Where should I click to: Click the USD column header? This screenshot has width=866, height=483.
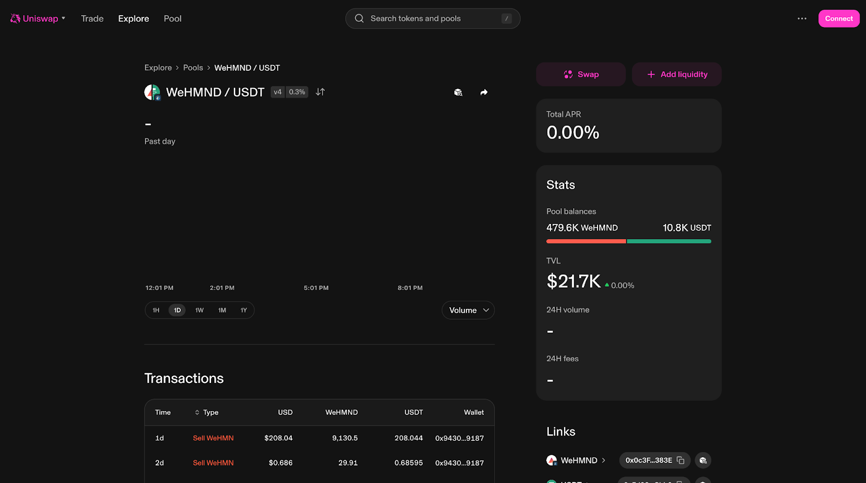285,412
